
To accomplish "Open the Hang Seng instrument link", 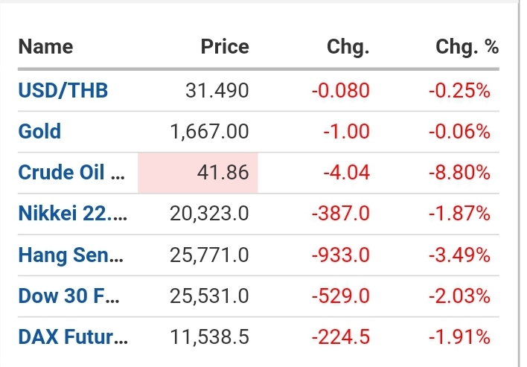I will pyautogui.click(x=72, y=255).
